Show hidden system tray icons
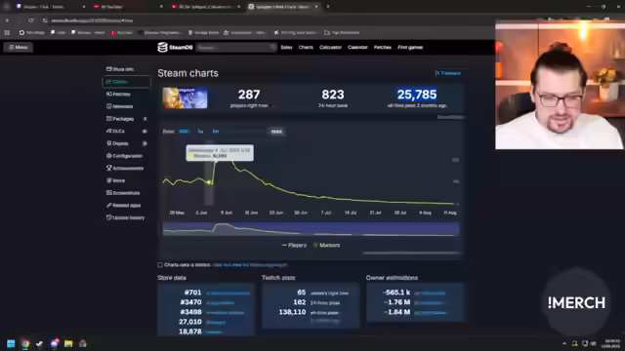 click(x=564, y=343)
